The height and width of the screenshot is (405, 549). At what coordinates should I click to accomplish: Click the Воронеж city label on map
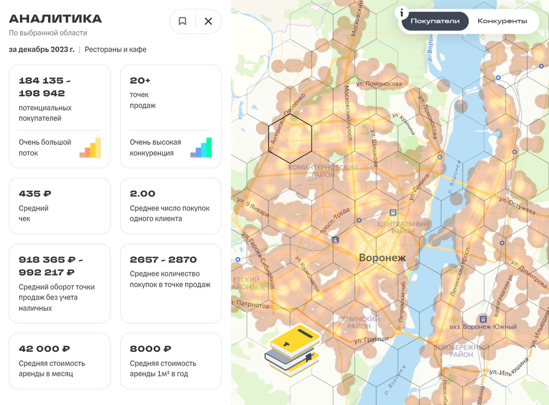click(382, 258)
